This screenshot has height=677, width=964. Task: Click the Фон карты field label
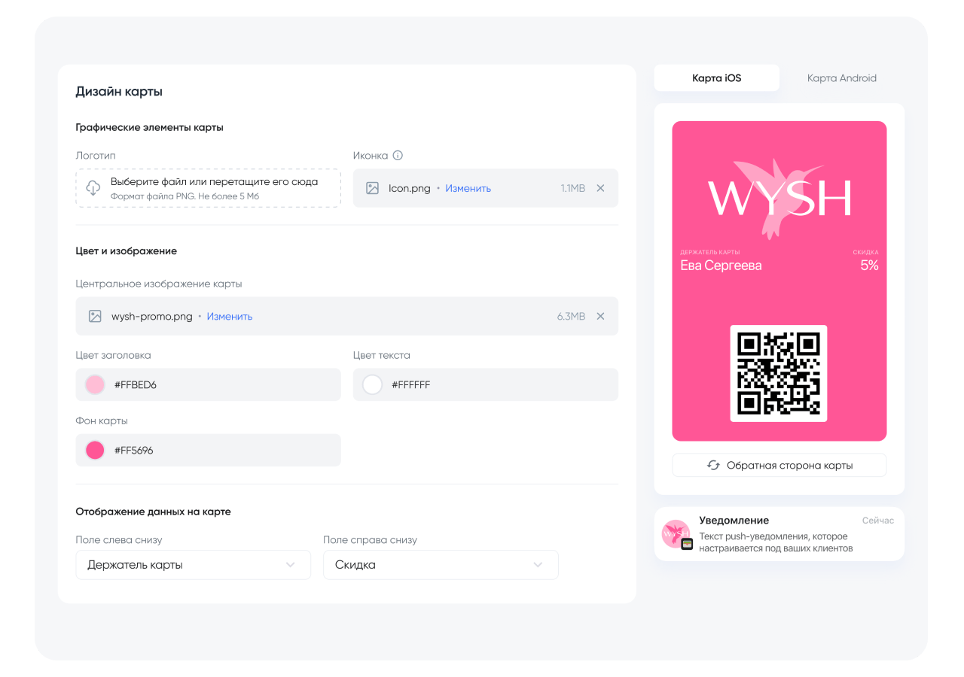pos(102,421)
